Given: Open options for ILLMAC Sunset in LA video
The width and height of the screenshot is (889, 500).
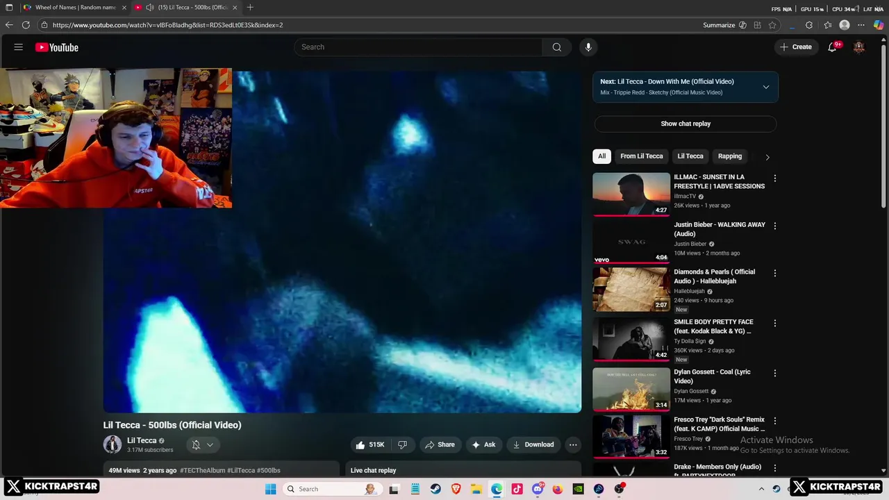Looking at the screenshot, I should pyautogui.click(x=775, y=178).
